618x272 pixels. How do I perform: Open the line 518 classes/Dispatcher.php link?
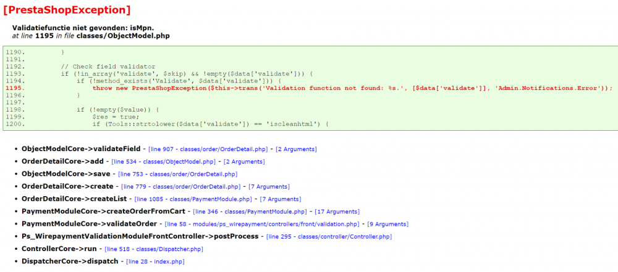point(154,249)
